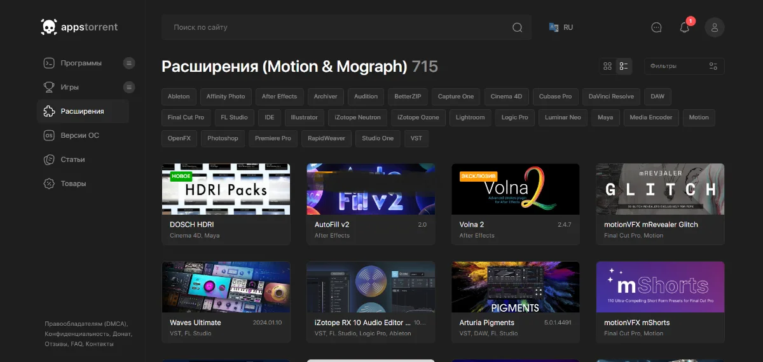763x362 pixels.
Task: Expand the Программы submenu list button
Action: (x=129, y=63)
